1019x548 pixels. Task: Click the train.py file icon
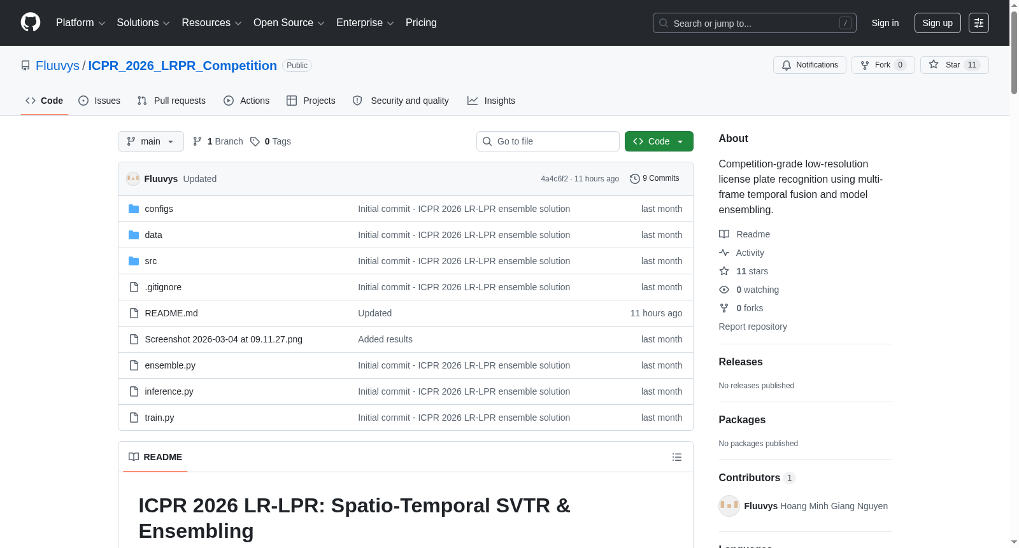[x=134, y=418]
